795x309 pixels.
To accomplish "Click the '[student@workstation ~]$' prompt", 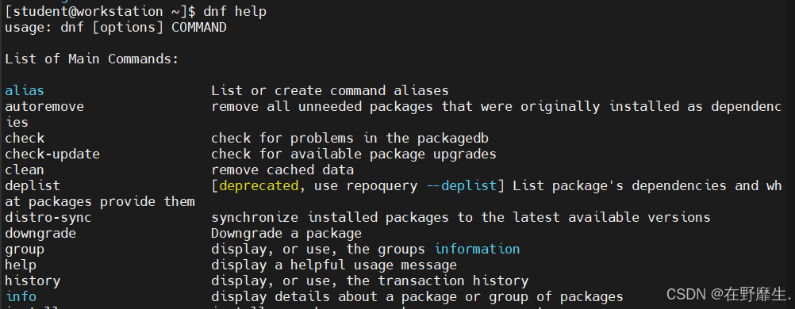I will pyautogui.click(x=99, y=12).
